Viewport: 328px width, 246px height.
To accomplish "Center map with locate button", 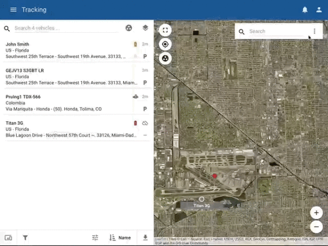I will 165,44.
